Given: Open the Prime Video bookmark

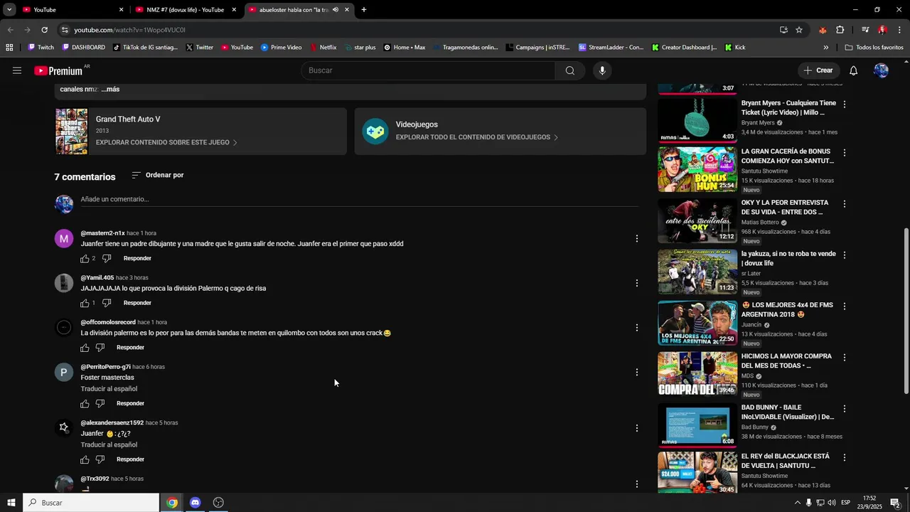Looking at the screenshot, I should [x=281, y=48].
